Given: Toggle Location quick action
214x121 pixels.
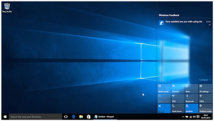Looking at the screenshot, I should pyautogui.click(x=192, y=109).
